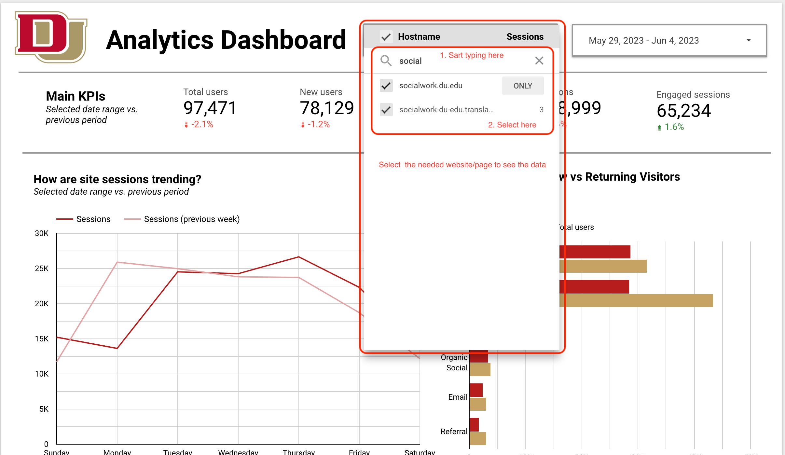Click the top red Total users bar
This screenshot has height=455, width=785.
click(596, 251)
